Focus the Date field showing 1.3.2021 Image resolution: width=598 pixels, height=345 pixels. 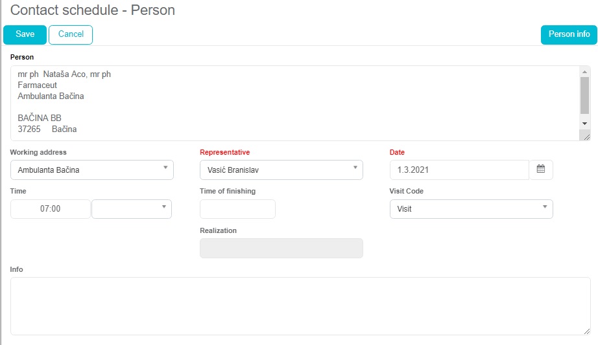[459, 170]
